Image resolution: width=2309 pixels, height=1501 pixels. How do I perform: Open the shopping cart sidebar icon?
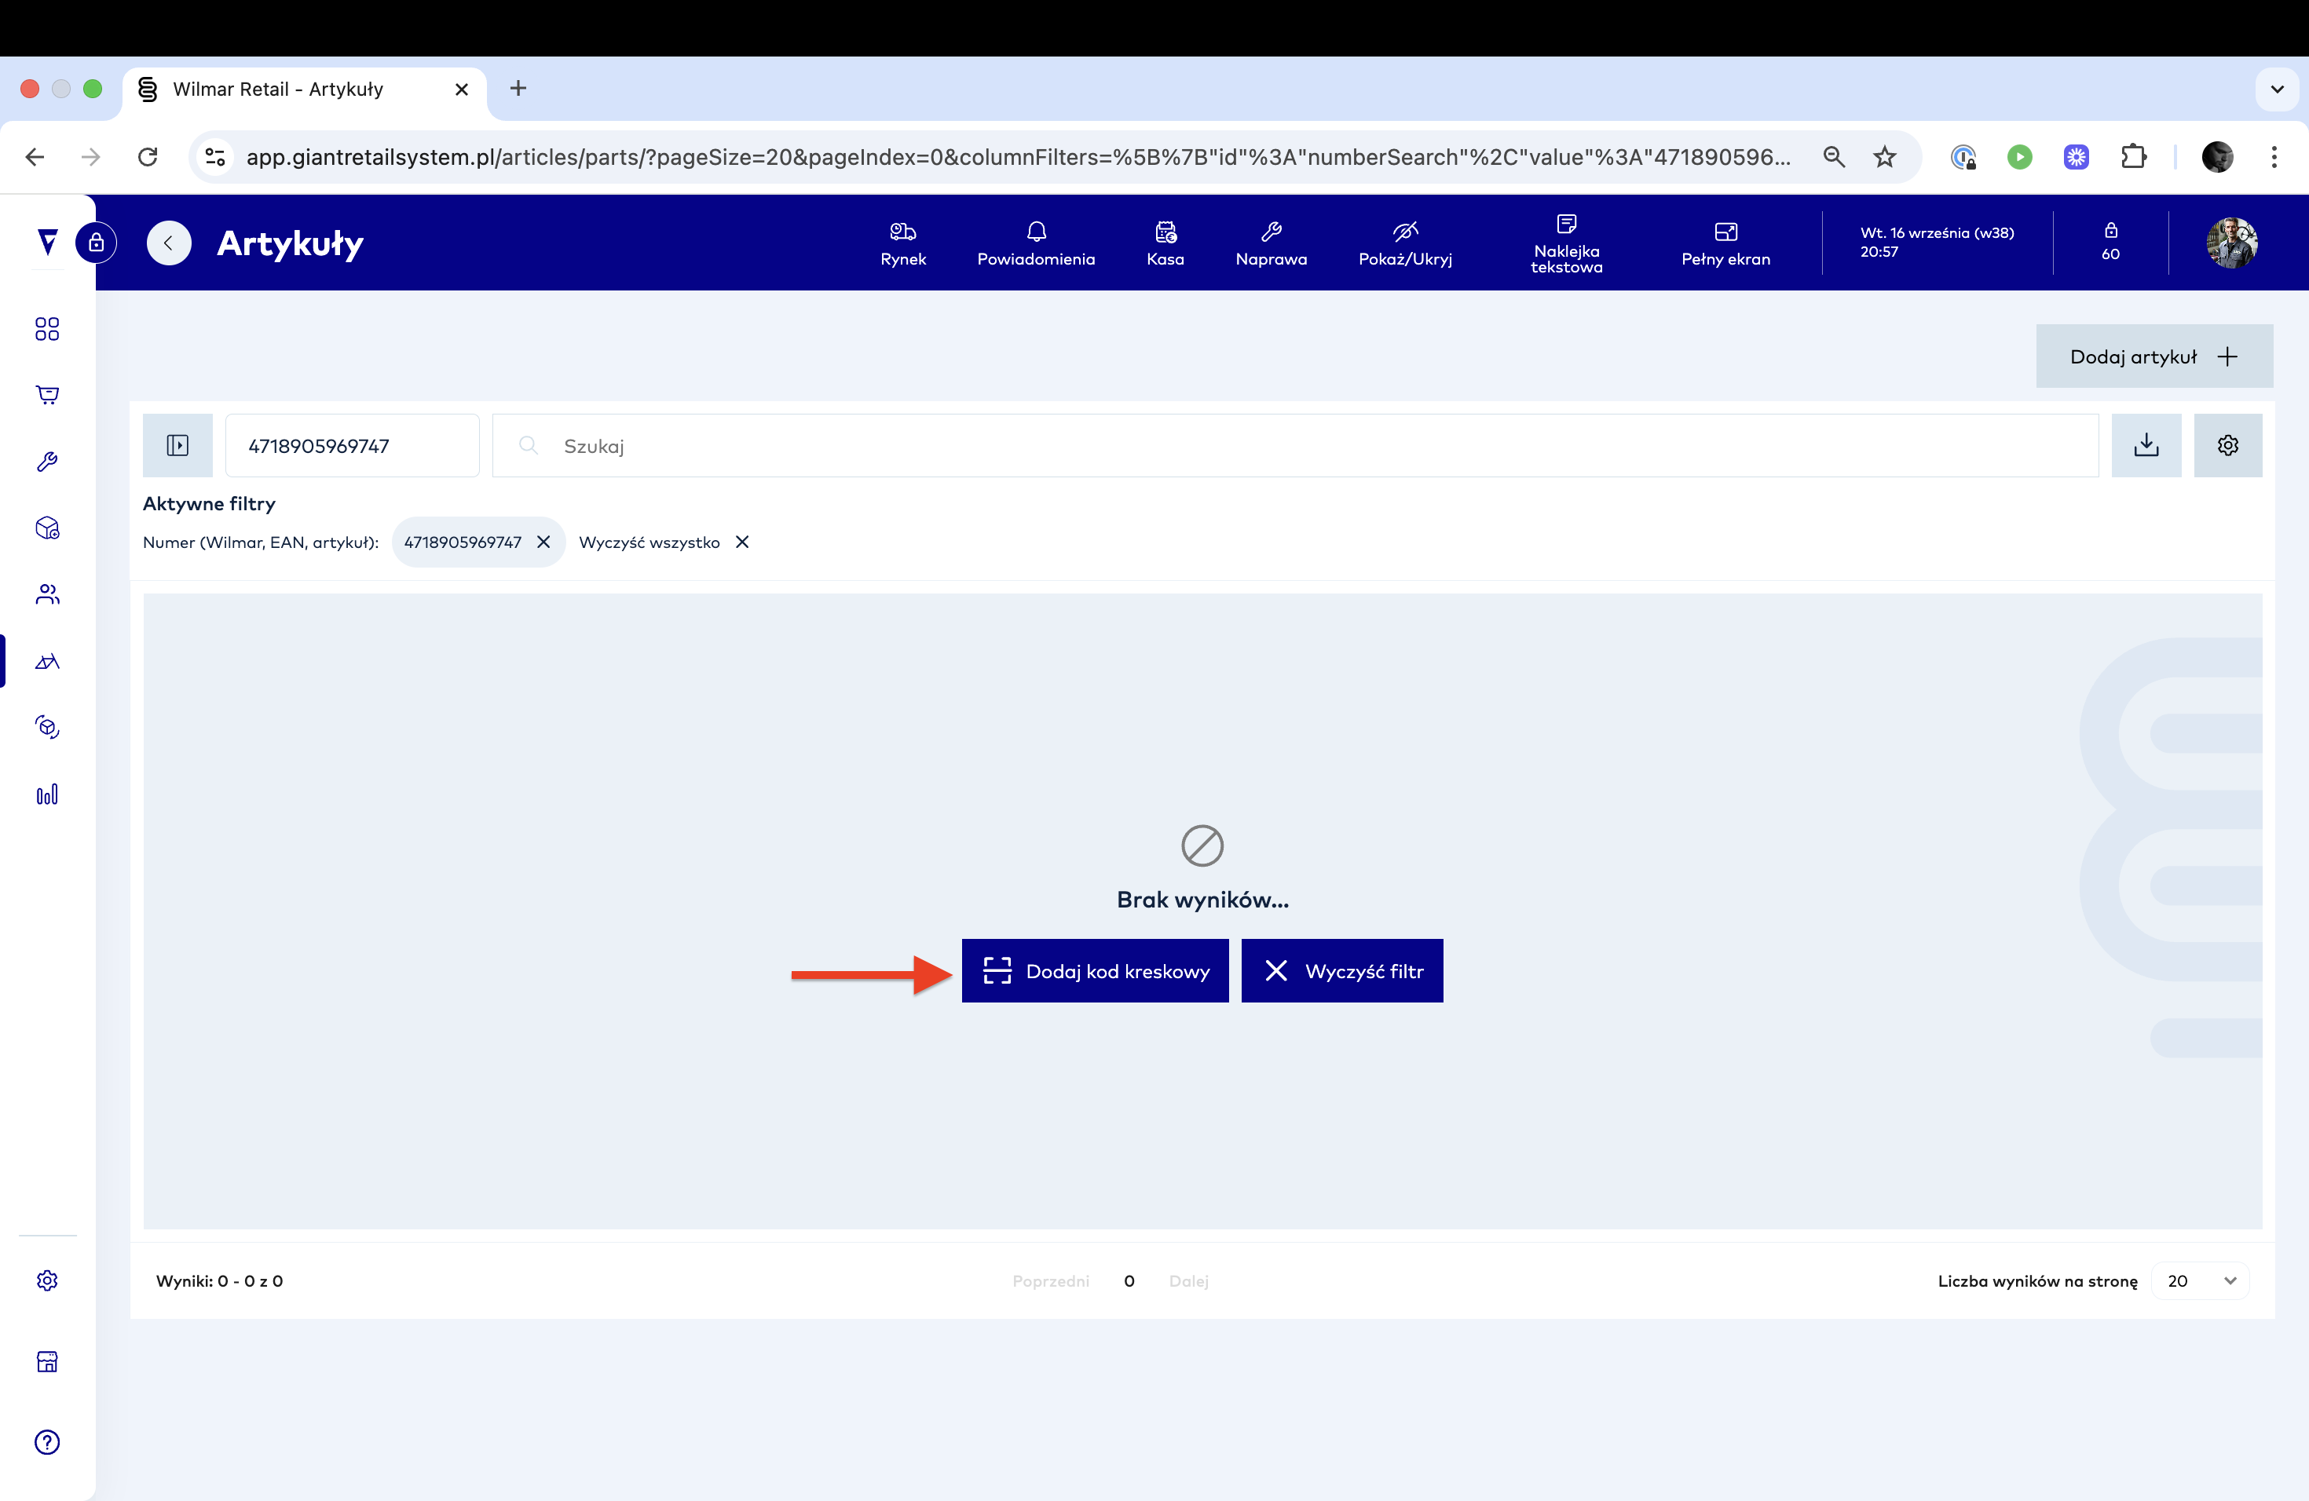[x=46, y=395]
